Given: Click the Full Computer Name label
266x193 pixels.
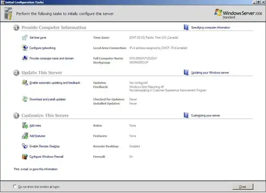Looking at the screenshot, I should (x=108, y=58).
